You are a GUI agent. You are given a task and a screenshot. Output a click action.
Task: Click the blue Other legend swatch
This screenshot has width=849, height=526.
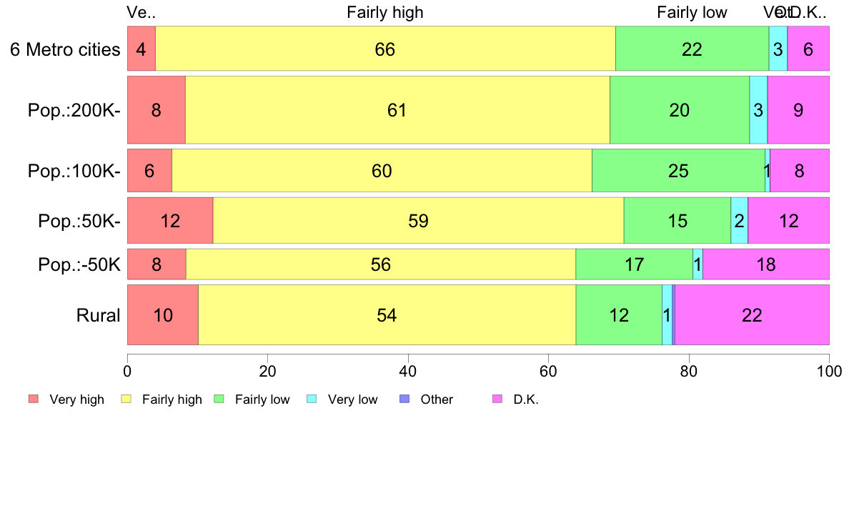[x=404, y=400]
